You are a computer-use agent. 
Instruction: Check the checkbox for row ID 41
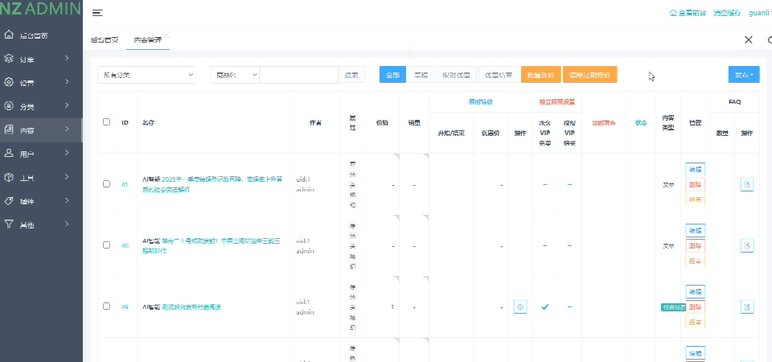(106, 183)
